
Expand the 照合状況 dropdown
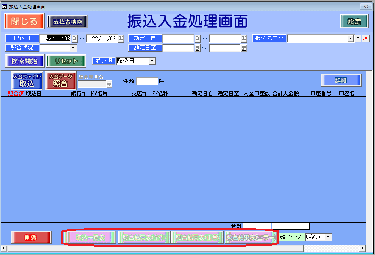(x=73, y=48)
